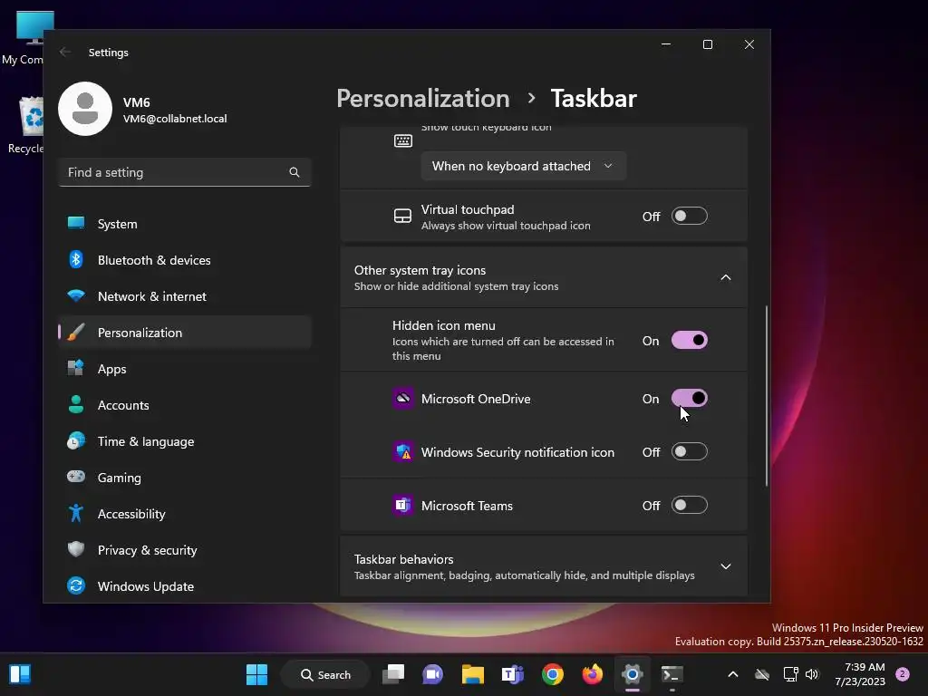Launch Google Chrome from taskbar
928x696 pixels.
click(x=552, y=674)
